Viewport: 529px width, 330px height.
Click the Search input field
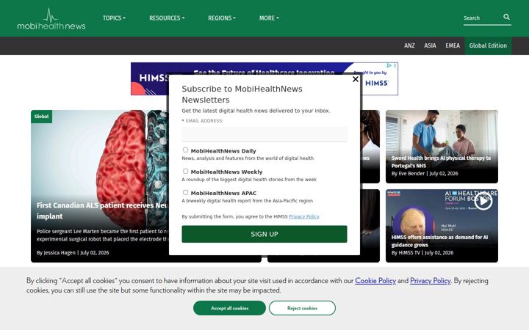(x=483, y=18)
